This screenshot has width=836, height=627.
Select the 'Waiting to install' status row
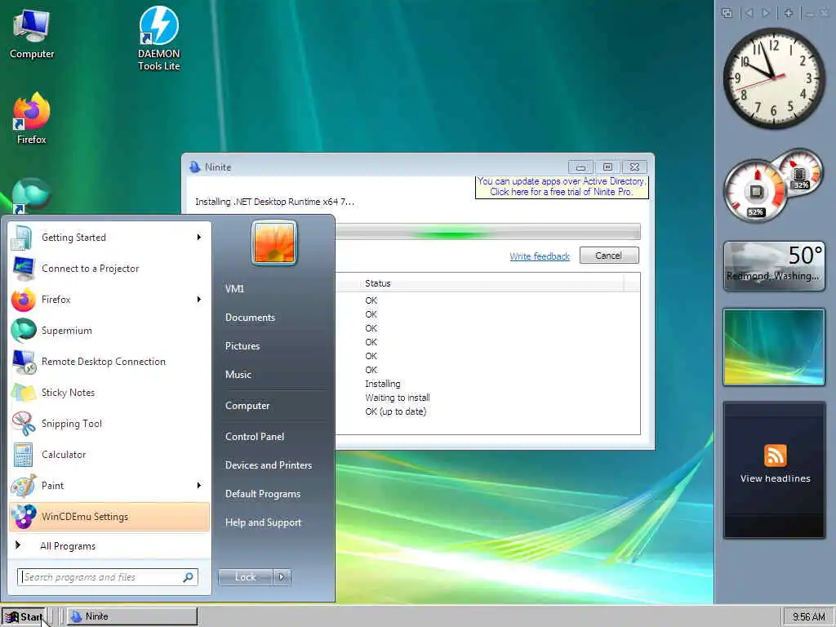pyautogui.click(x=398, y=398)
